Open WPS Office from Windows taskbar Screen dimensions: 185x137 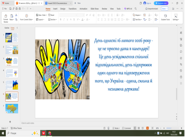pos(43,133)
